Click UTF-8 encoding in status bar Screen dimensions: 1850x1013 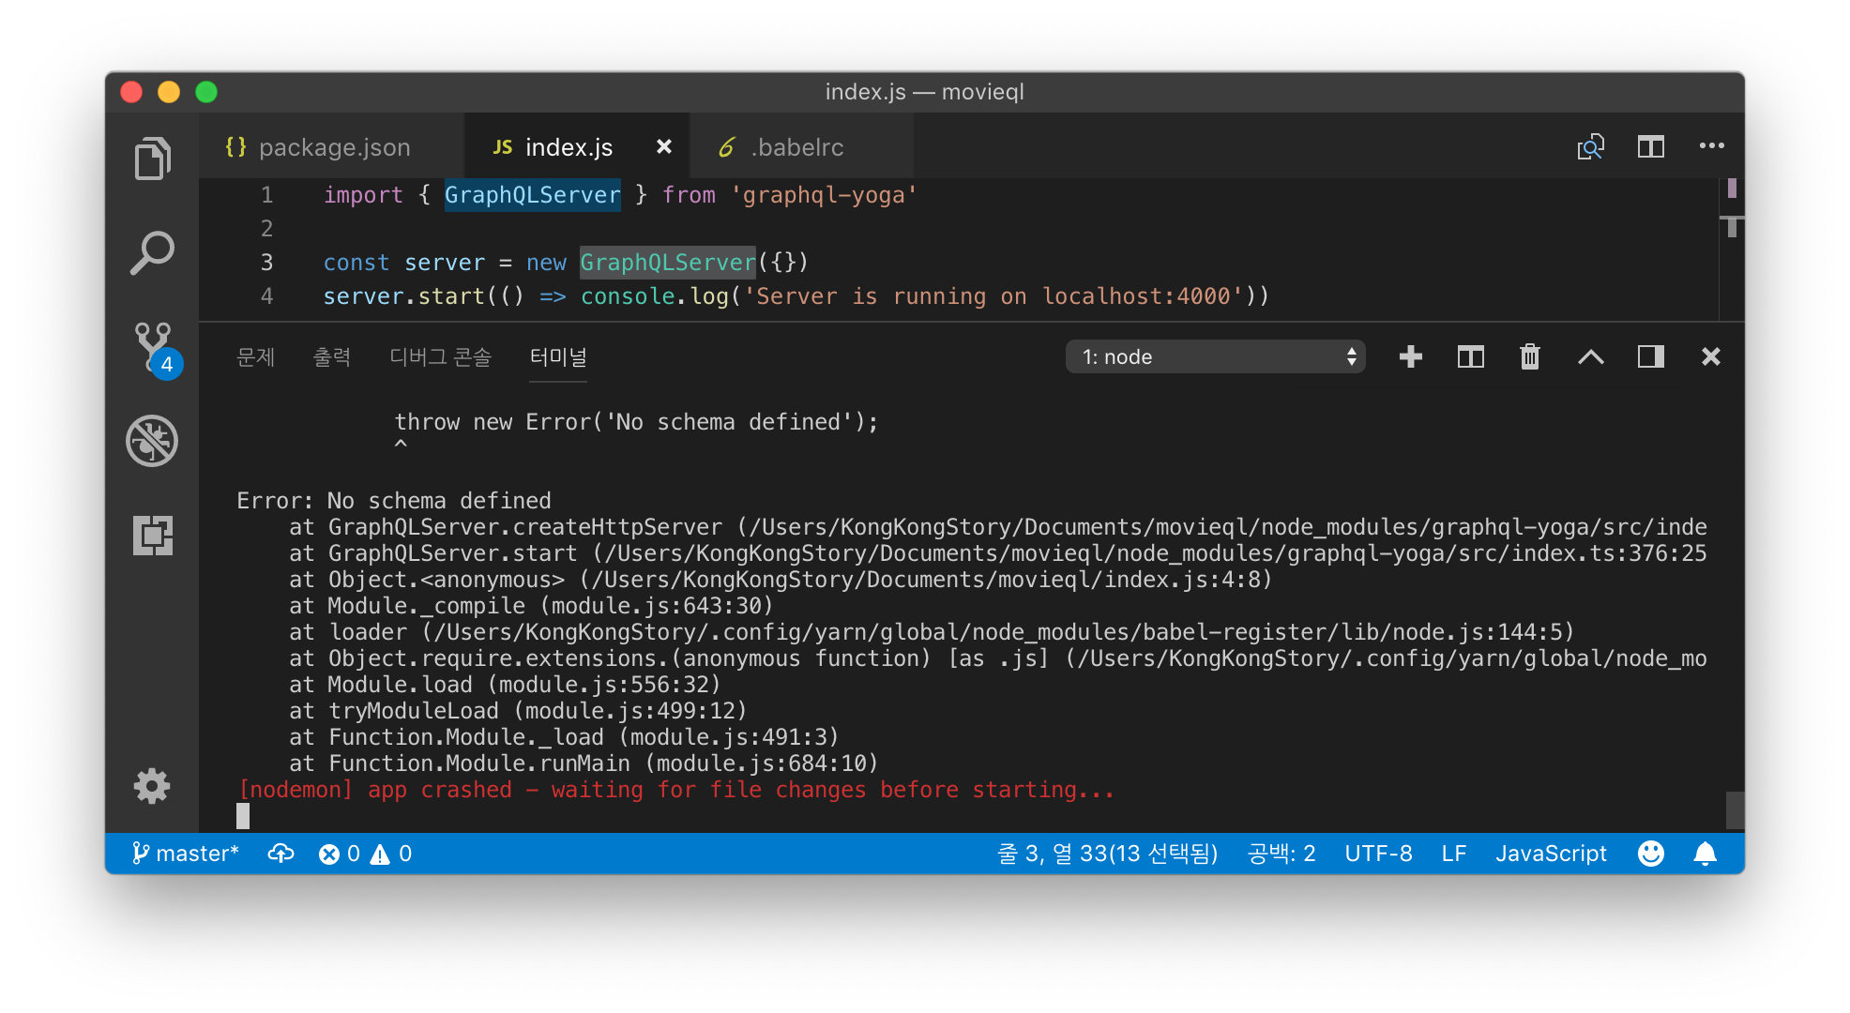click(x=1377, y=854)
